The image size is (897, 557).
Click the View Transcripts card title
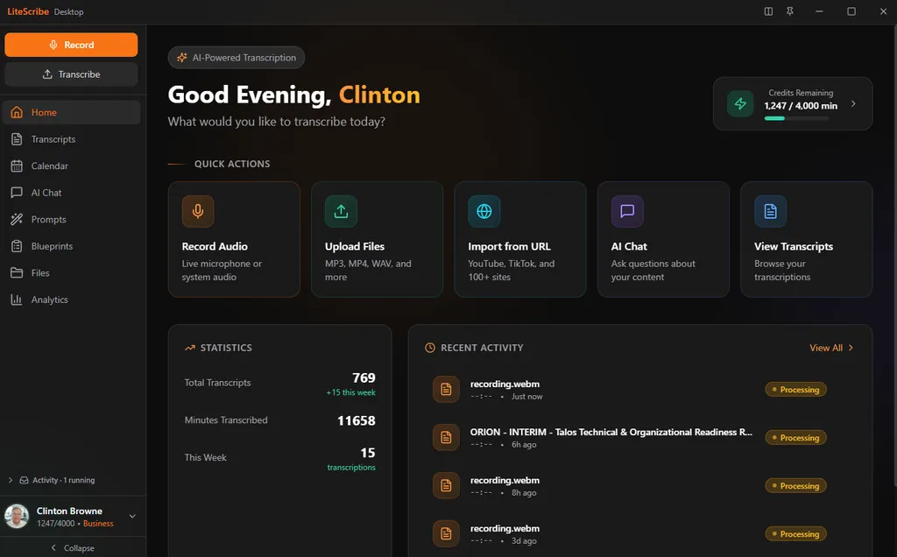[x=794, y=246]
